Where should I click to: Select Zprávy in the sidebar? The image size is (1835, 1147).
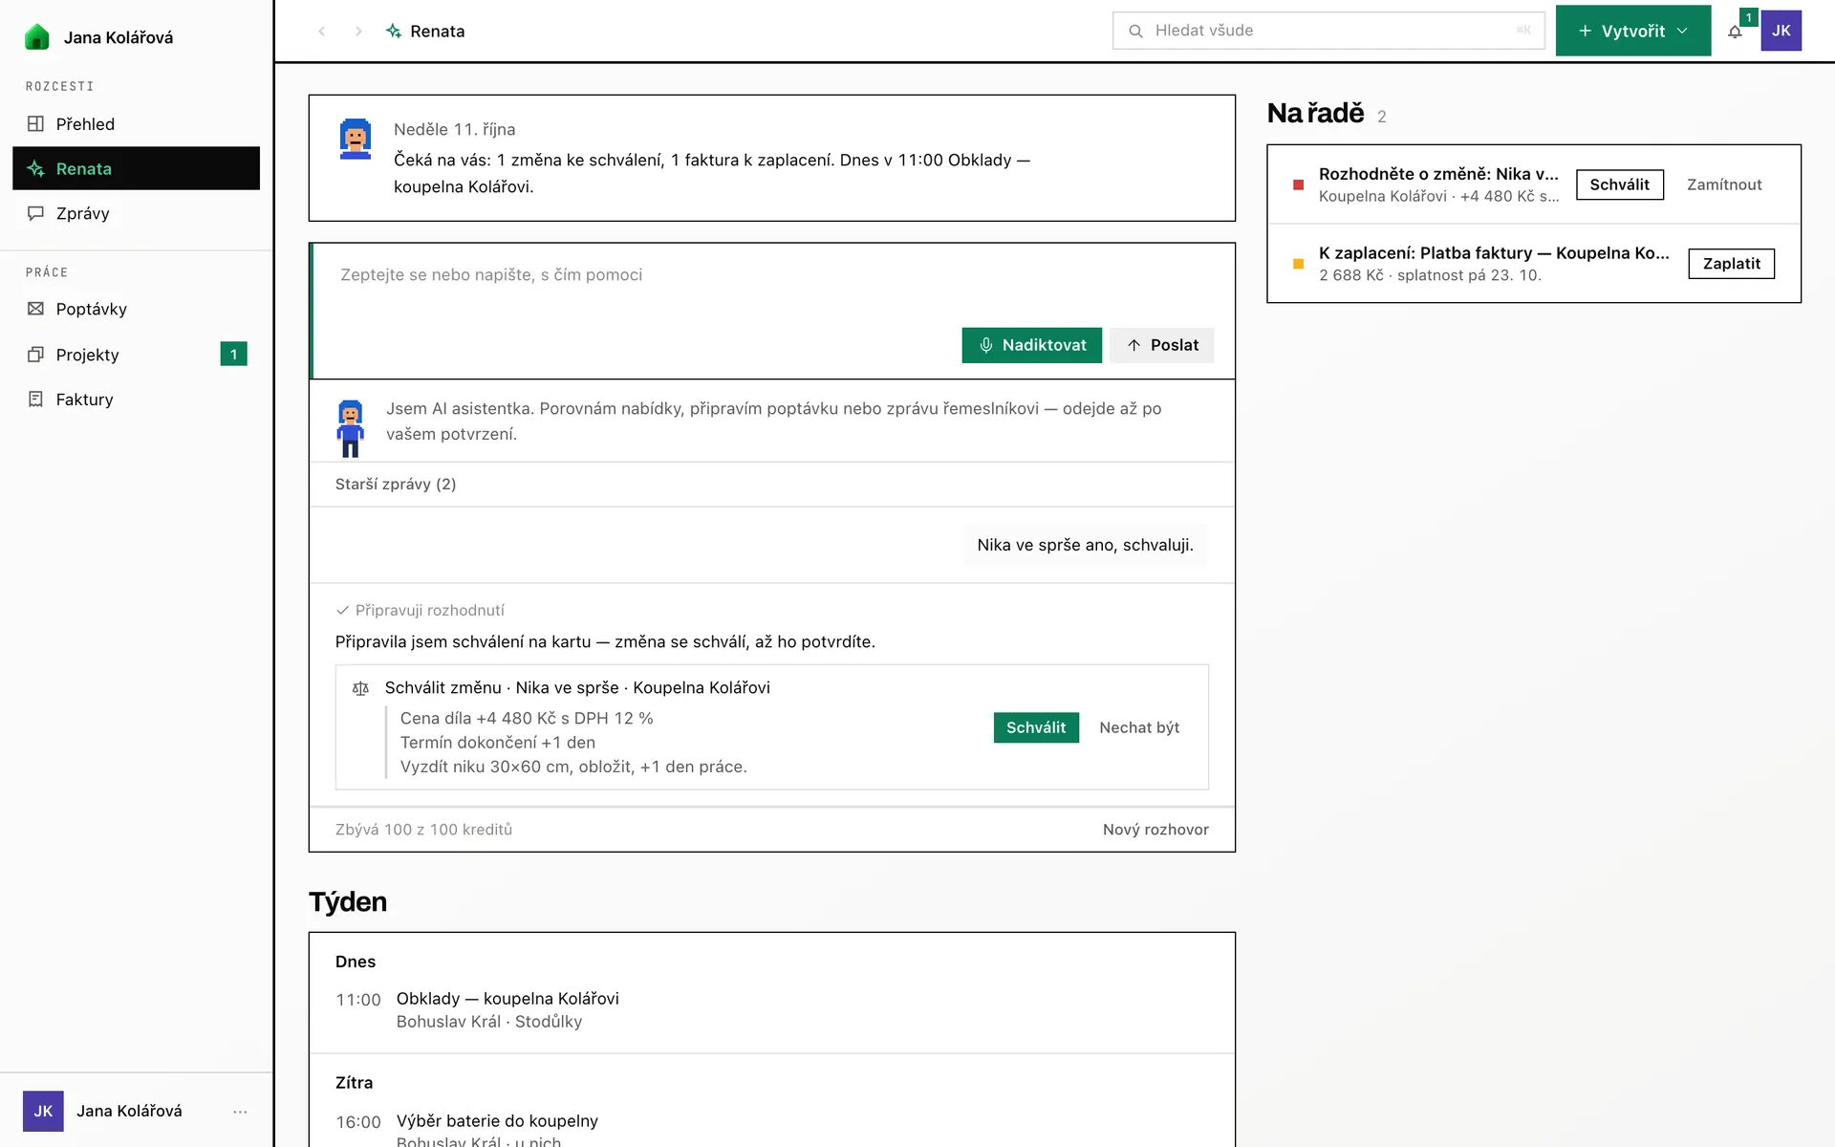[x=136, y=213]
